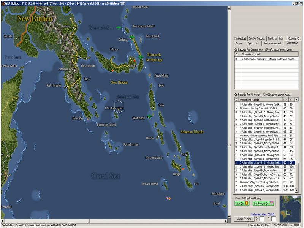
Task: Click the map vertical scrollbar down arrow
Action: click(229, 217)
